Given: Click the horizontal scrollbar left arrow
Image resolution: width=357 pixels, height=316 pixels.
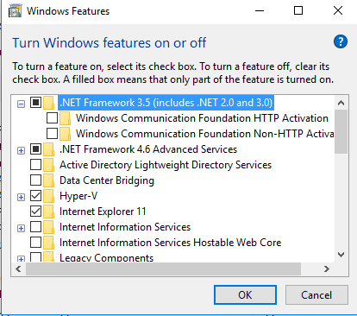Looking at the screenshot, I should (18, 269).
